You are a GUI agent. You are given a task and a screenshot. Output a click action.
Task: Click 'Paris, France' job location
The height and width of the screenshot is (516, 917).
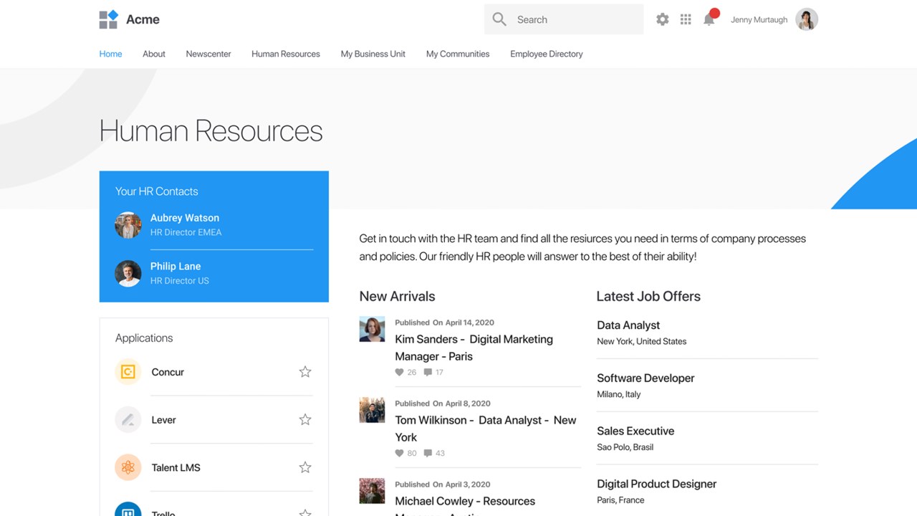coord(620,500)
